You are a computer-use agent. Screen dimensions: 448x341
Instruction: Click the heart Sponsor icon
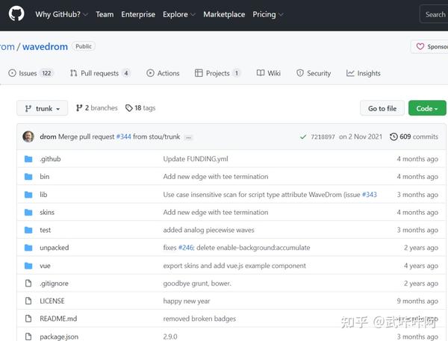pos(420,46)
